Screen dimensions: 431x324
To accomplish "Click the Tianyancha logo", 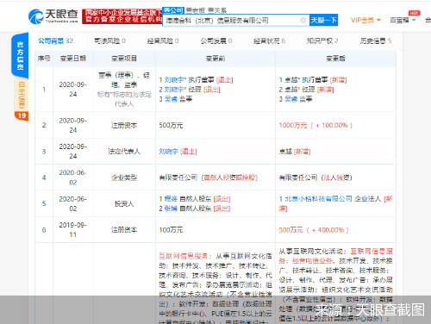I will [x=53, y=16].
